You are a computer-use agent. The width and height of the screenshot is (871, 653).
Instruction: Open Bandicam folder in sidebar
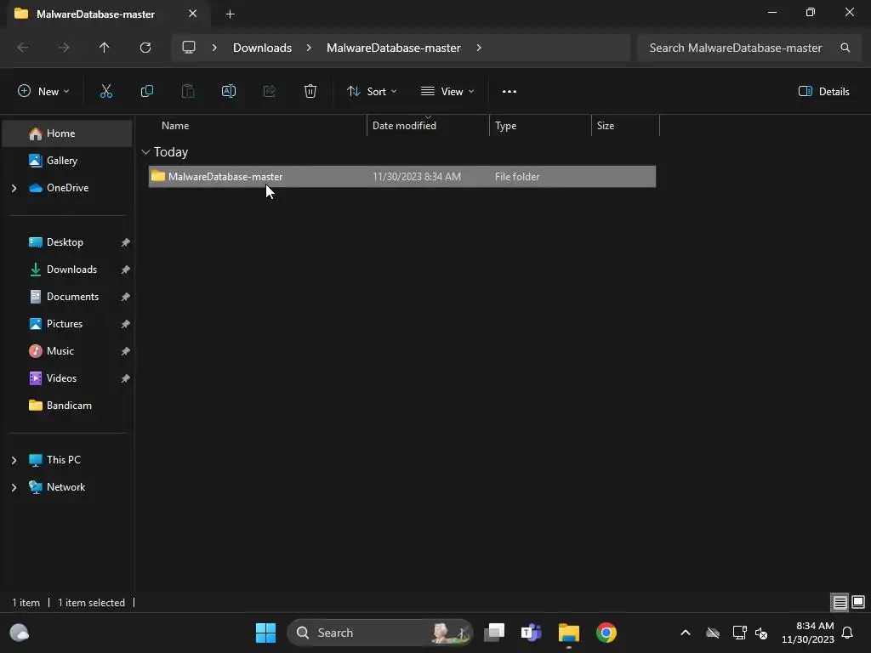coord(67,406)
